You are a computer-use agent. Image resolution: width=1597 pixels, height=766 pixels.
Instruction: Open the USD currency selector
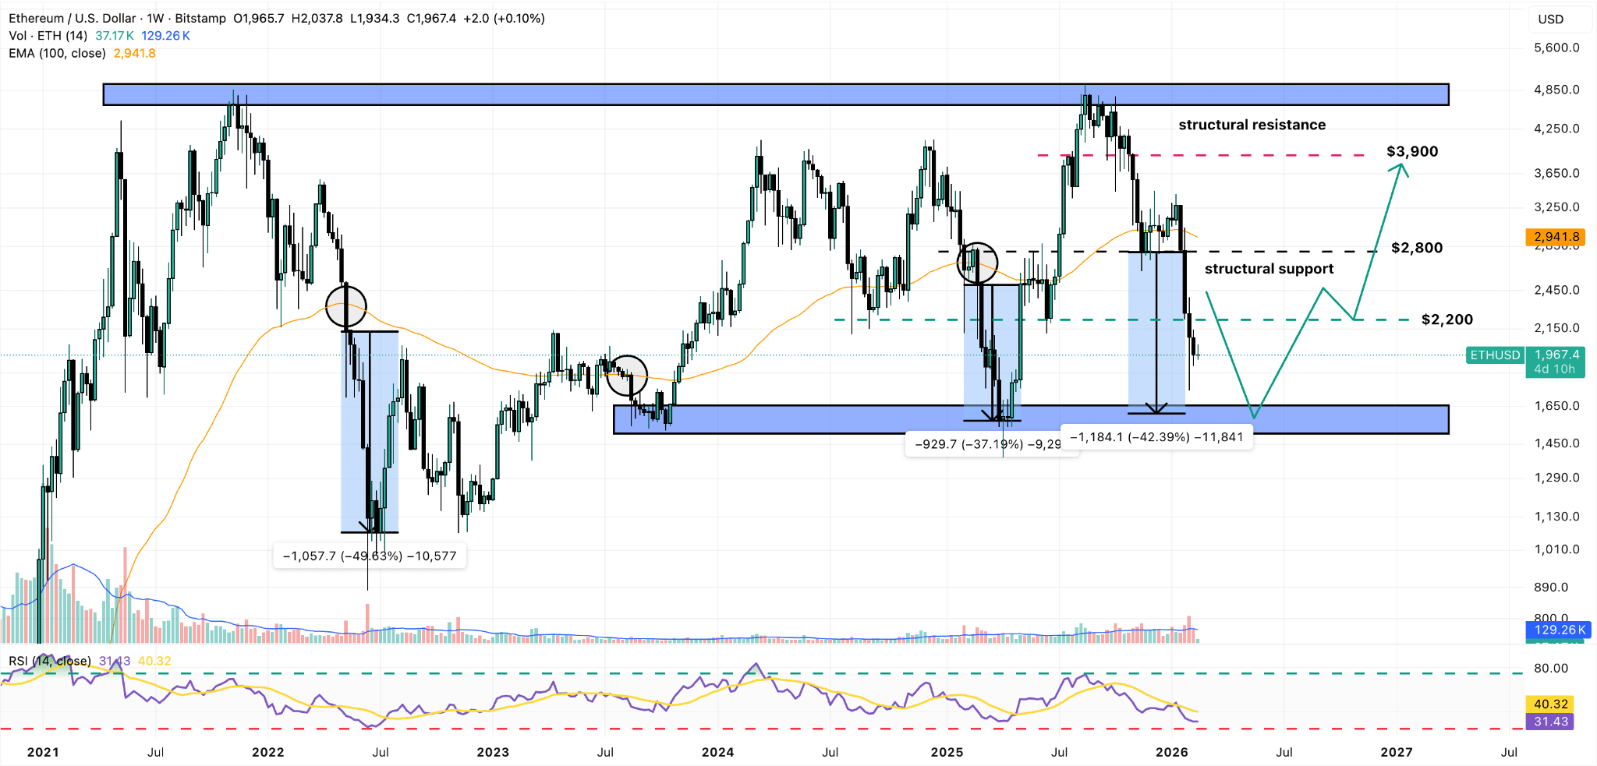(x=1550, y=19)
